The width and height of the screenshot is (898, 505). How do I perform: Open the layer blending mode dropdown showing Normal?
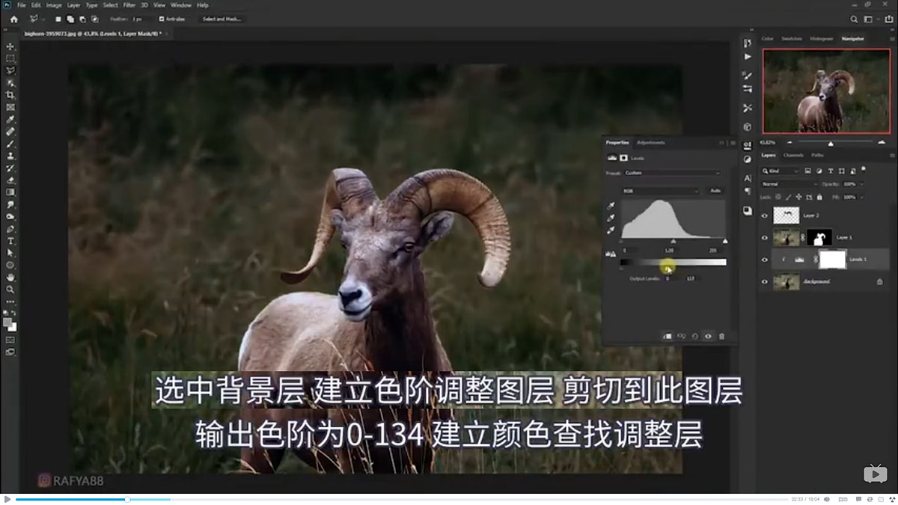787,183
